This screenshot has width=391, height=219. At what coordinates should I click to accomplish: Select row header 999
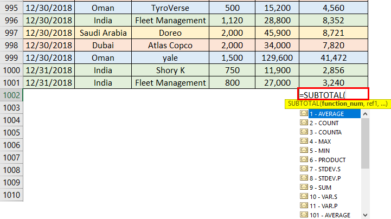coord(11,57)
